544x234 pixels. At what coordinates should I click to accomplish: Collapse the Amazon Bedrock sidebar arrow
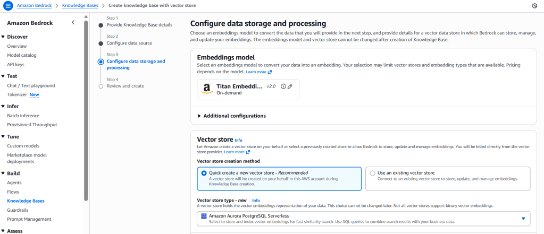click(73, 22)
